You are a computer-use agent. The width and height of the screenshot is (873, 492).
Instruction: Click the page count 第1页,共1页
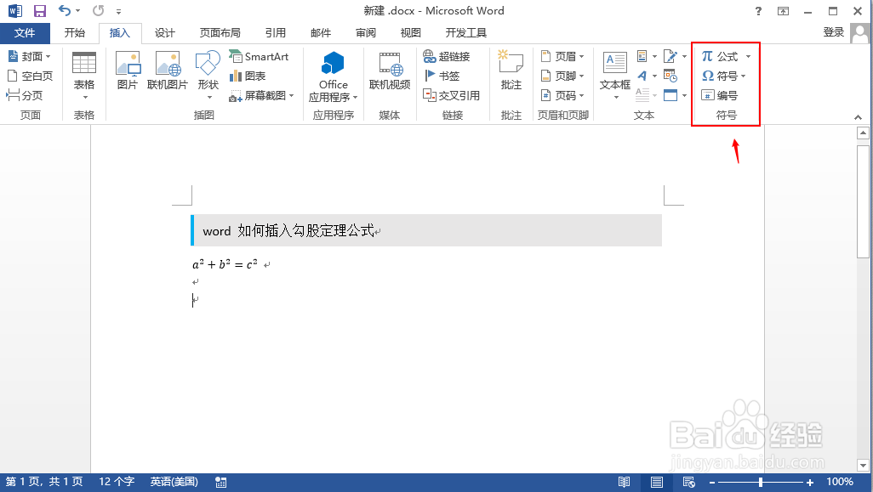point(44,482)
